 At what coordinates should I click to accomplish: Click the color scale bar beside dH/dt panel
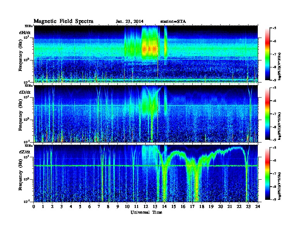(267, 54)
